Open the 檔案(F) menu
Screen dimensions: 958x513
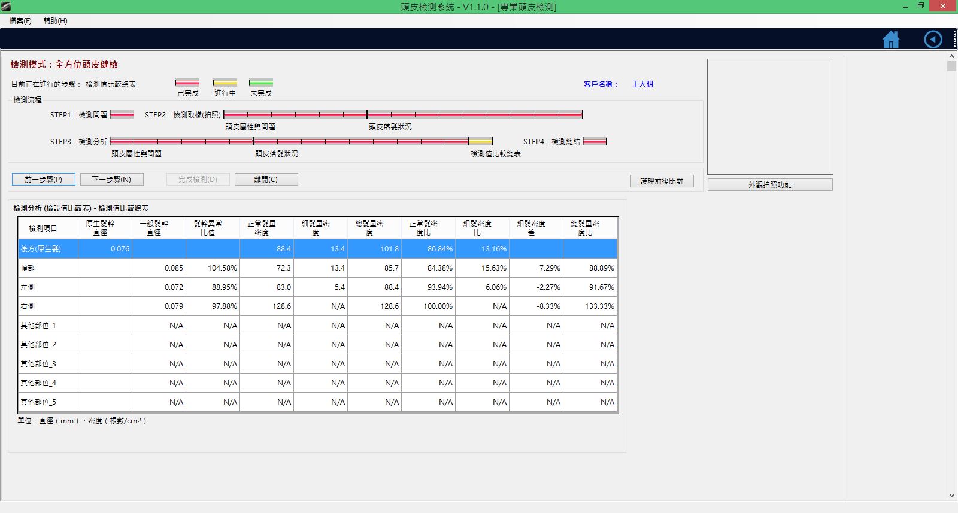(x=20, y=21)
